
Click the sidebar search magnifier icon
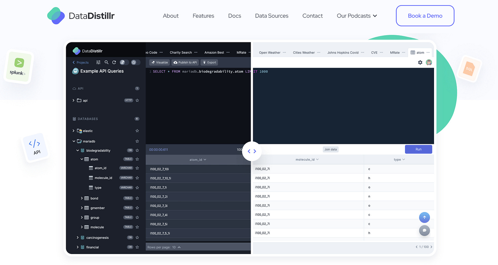click(106, 62)
